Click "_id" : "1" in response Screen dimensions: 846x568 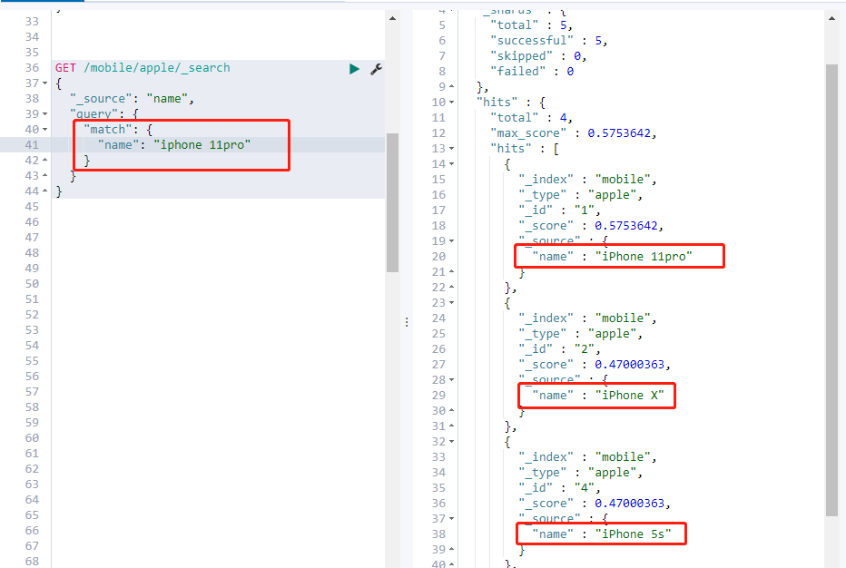coord(559,210)
